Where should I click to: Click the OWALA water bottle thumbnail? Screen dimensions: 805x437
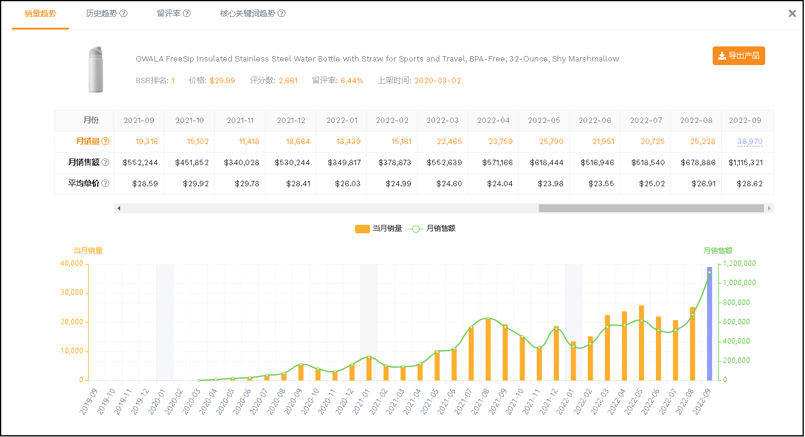click(x=96, y=70)
